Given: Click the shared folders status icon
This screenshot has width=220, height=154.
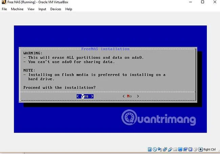Looking at the screenshot, I should (175, 149).
